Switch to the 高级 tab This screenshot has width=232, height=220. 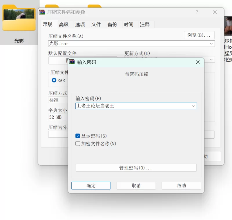tap(64, 24)
